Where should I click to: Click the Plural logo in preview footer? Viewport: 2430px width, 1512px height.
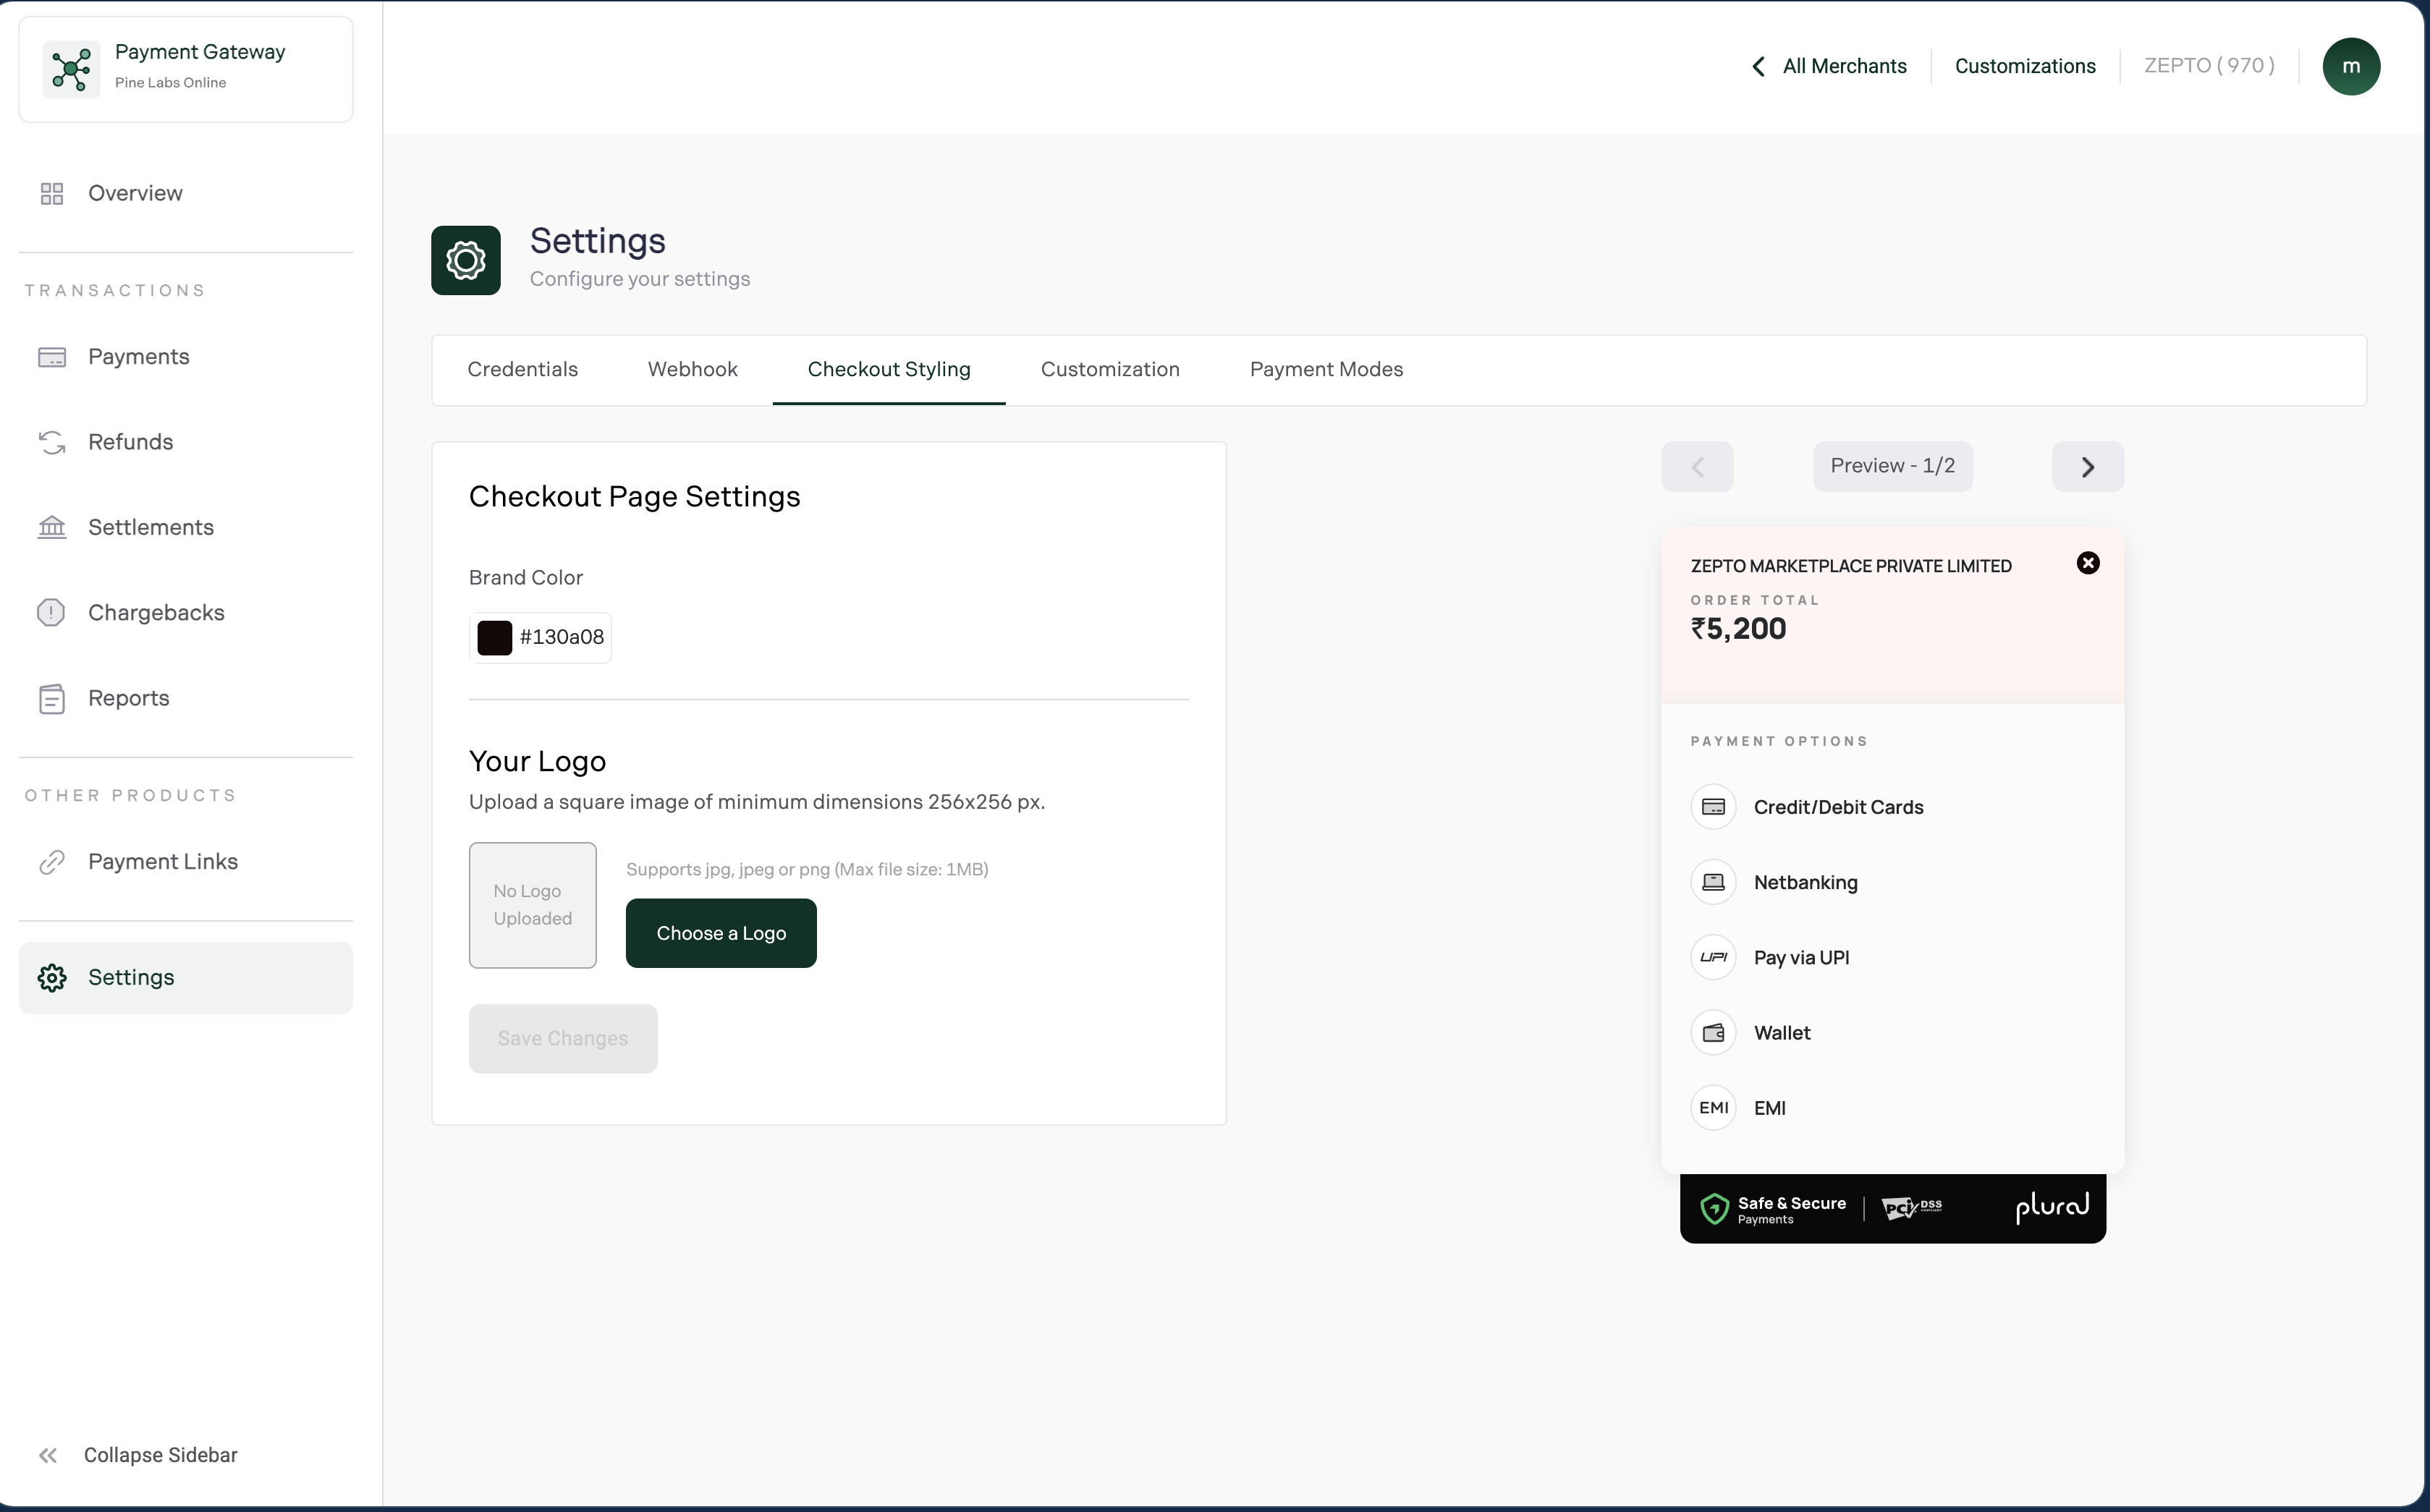click(2052, 1207)
